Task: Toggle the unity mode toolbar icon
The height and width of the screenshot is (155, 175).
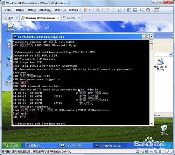Action: 148,10
